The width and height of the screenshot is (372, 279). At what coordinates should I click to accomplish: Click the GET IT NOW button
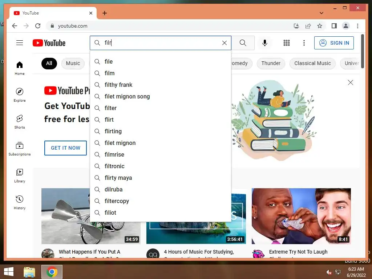(65, 148)
